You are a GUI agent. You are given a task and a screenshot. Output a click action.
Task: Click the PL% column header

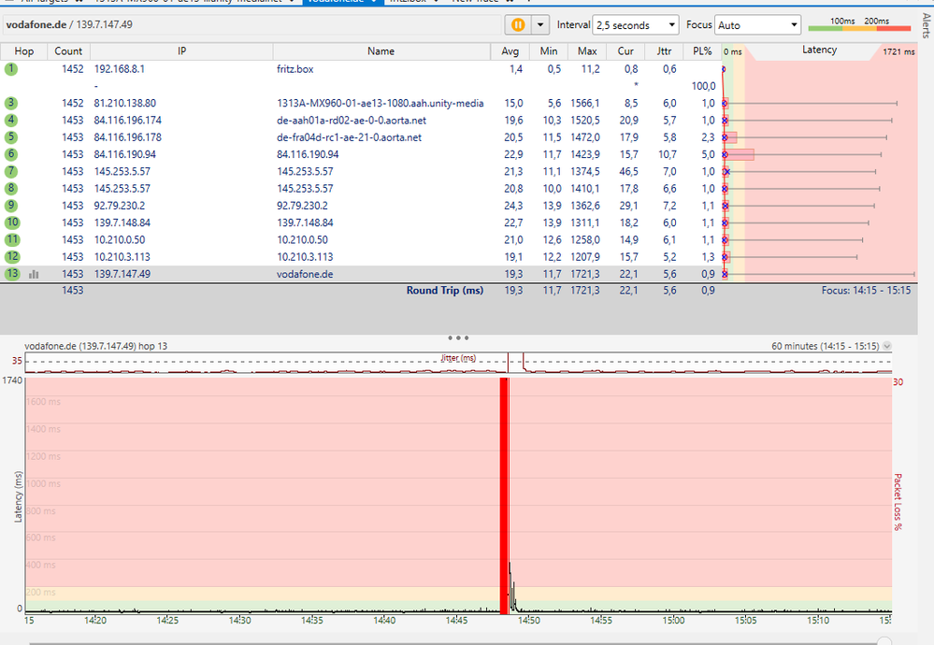[x=702, y=51]
